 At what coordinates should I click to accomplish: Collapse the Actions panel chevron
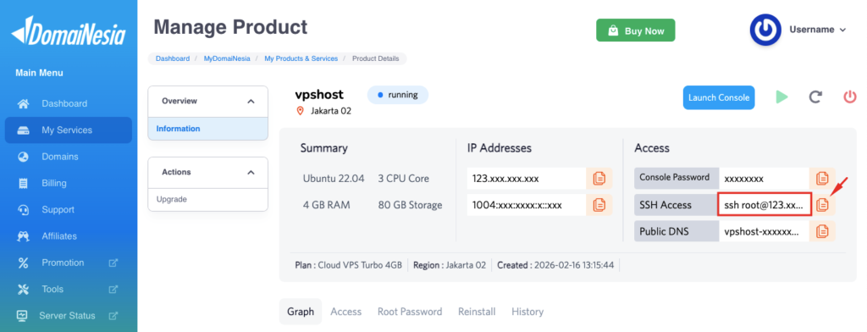tap(251, 173)
